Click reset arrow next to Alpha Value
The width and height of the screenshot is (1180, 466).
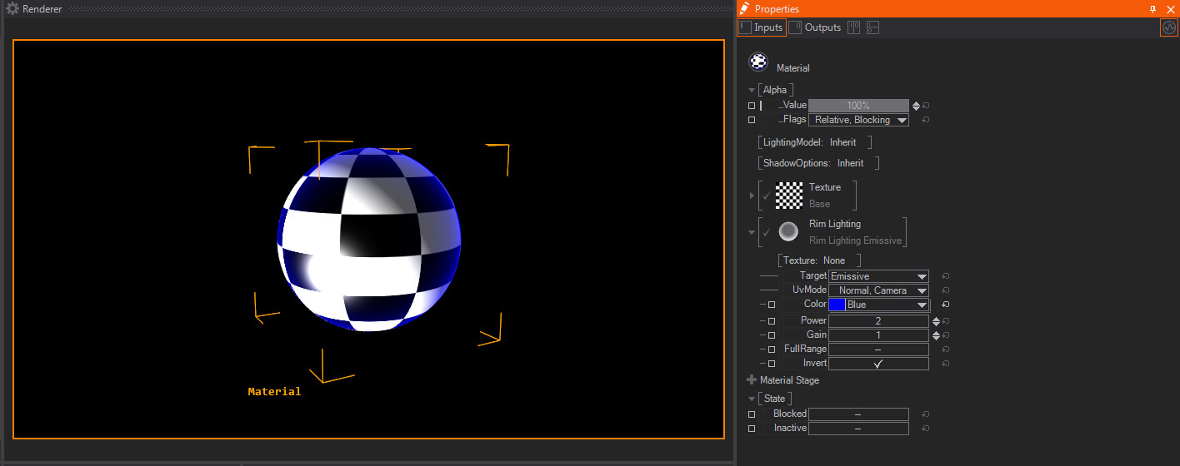click(x=926, y=106)
